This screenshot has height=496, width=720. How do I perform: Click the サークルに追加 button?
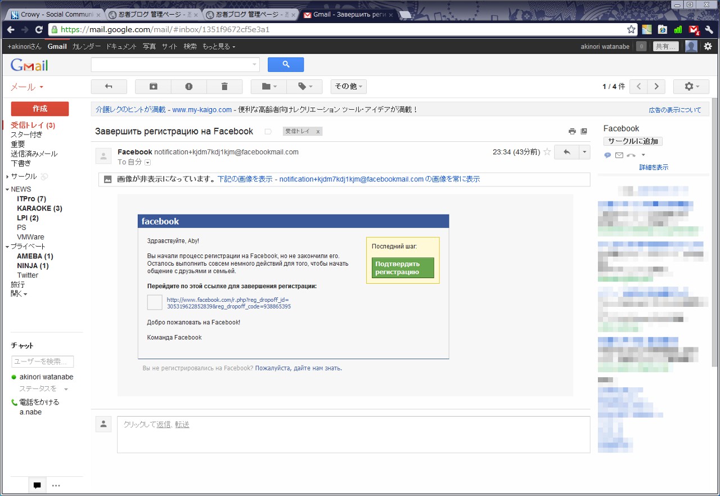[633, 141]
